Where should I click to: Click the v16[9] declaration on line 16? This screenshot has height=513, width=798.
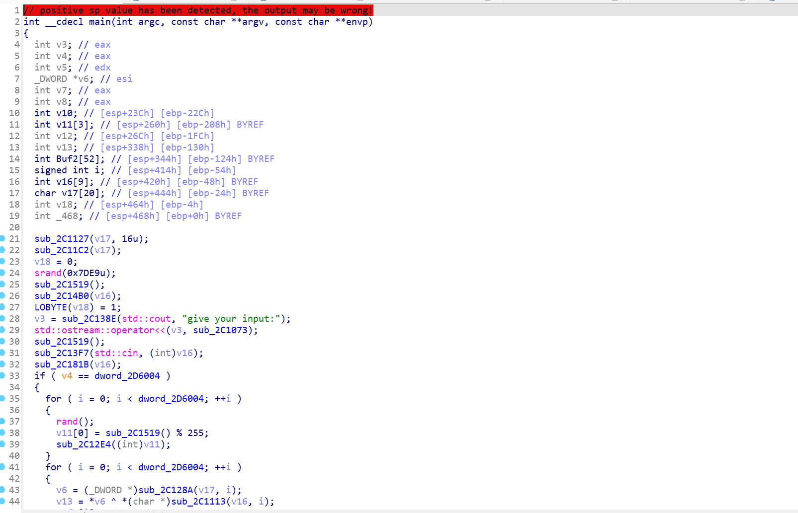(x=64, y=182)
